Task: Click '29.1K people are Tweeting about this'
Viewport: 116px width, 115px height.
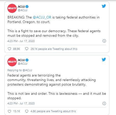Action: pos(54,49)
